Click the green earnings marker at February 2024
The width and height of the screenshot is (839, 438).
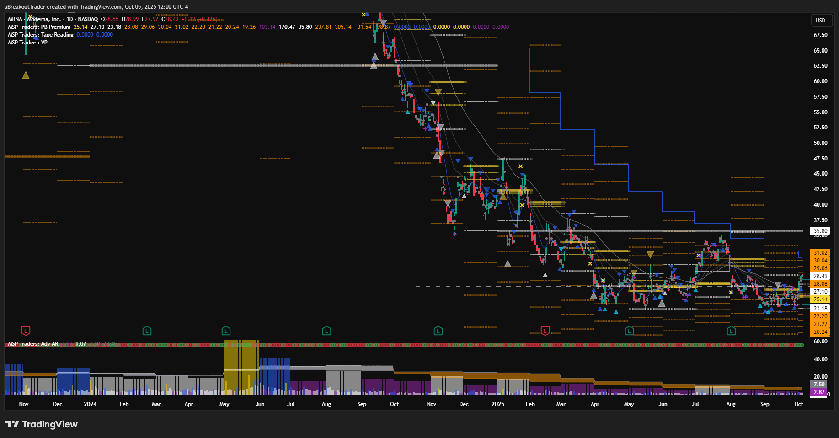coord(147,331)
